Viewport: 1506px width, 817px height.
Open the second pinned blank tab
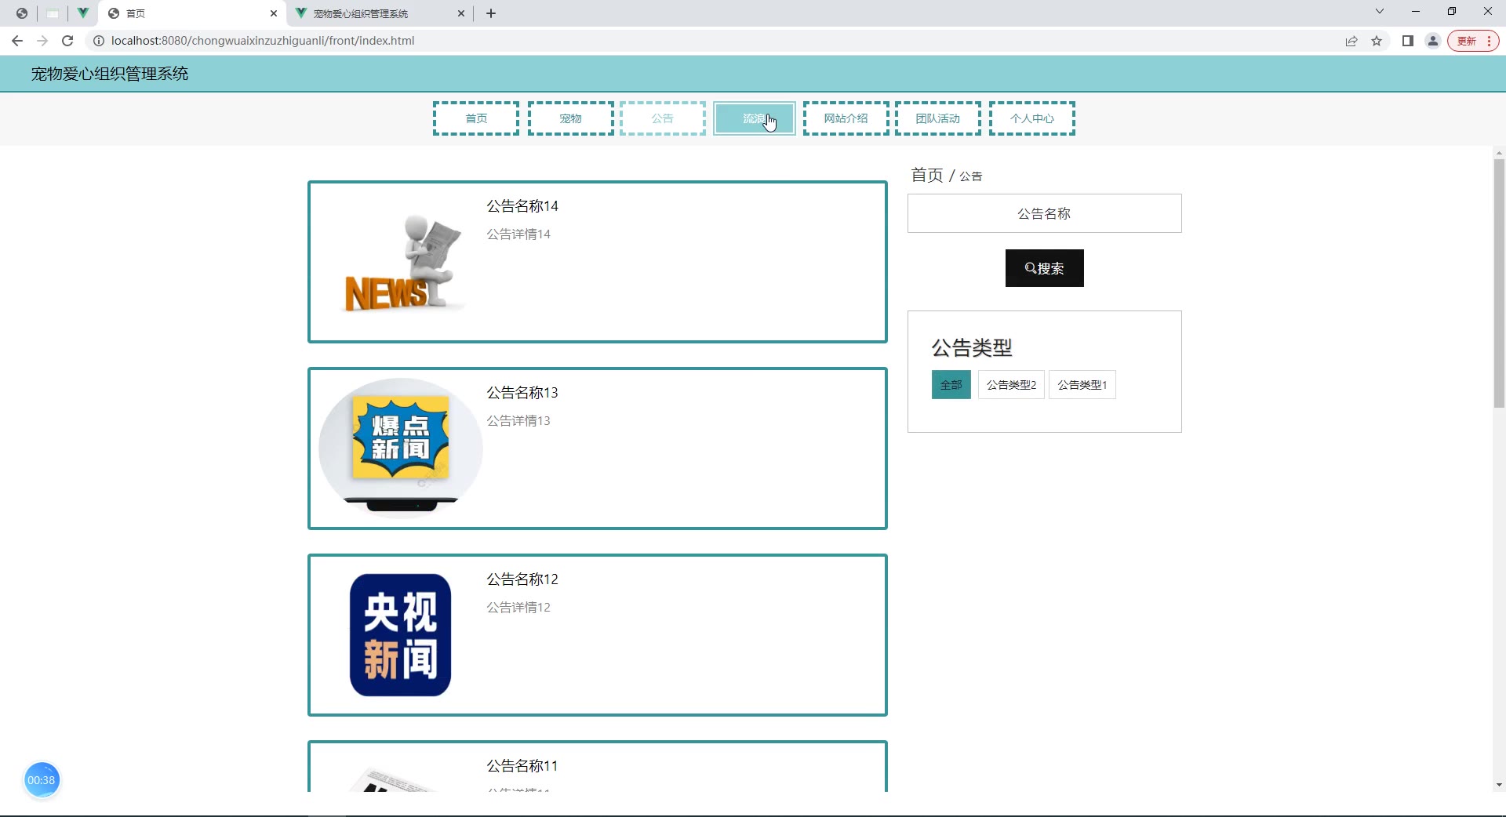[x=53, y=13]
